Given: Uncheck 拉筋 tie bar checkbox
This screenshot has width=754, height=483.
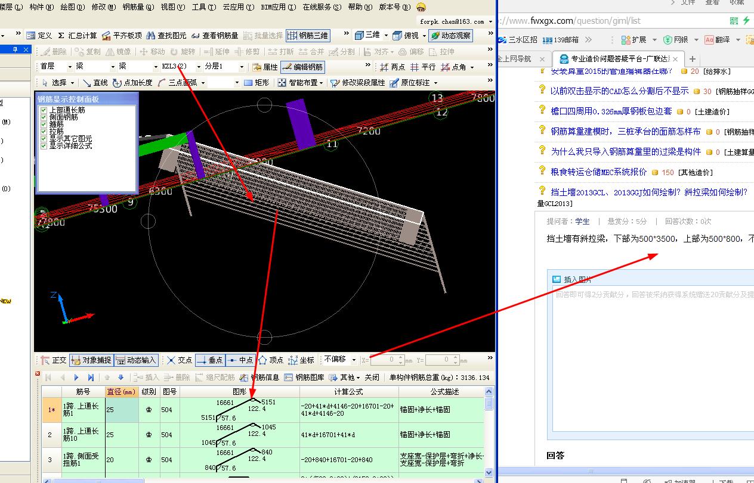Looking at the screenshot, I should click(43, 132).
